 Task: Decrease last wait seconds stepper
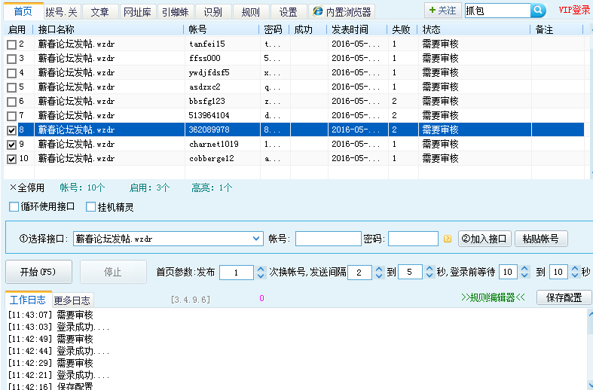coord(575,276)
